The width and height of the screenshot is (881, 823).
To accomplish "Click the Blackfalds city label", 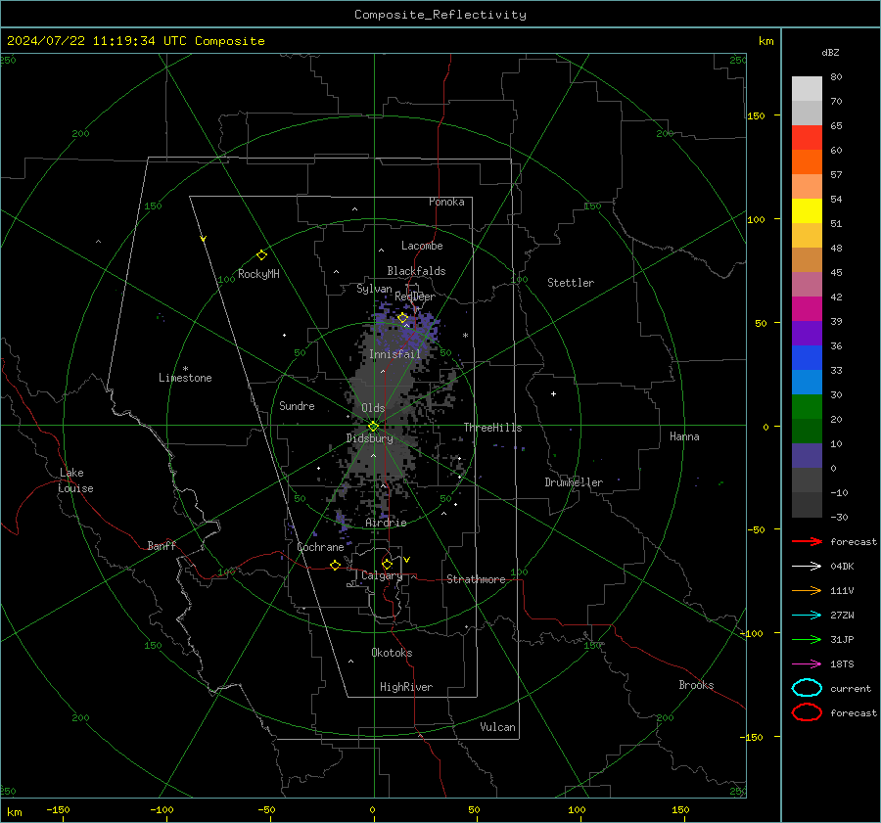I will point(416,271).
